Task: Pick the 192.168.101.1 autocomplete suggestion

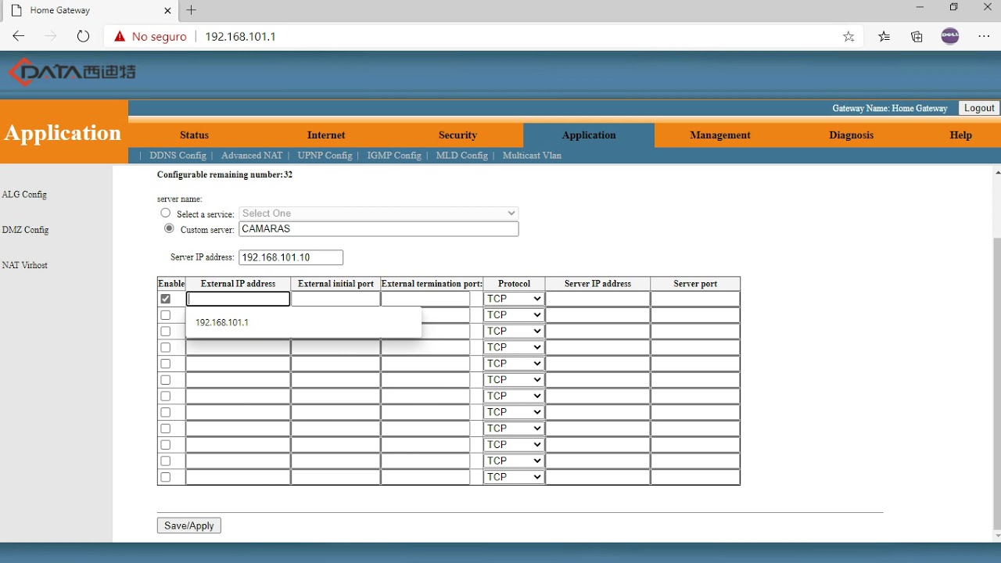Action: point(303,322)
